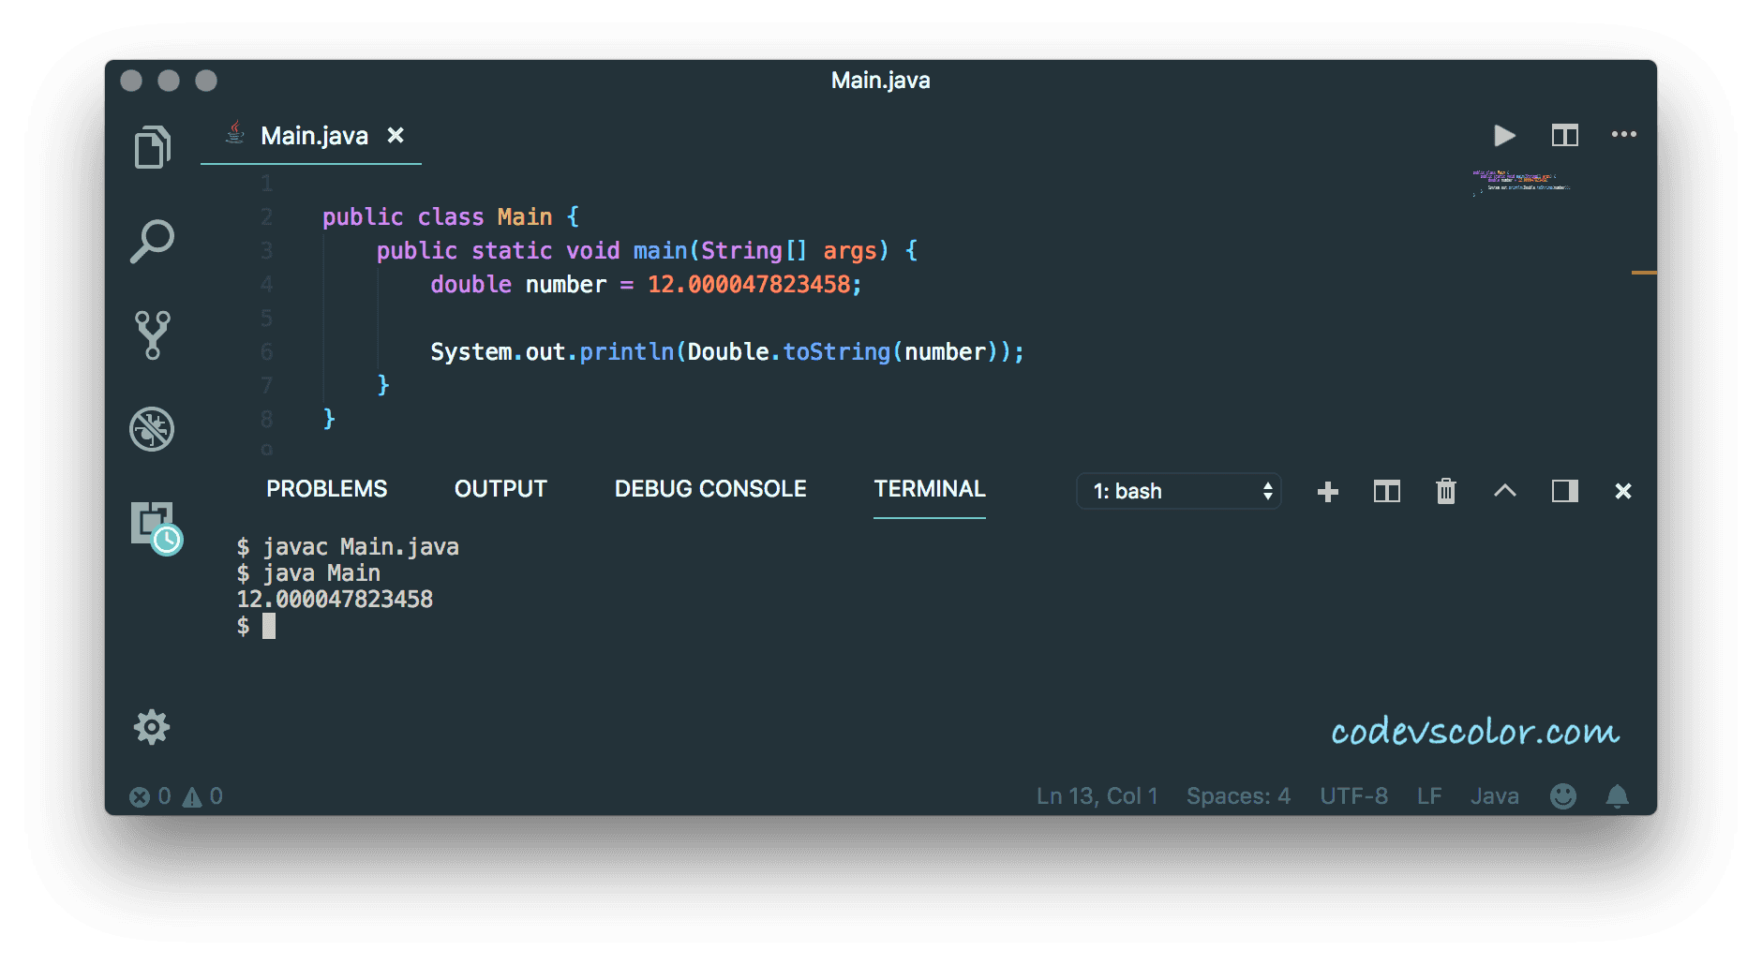1762x965 pixels.
Task: Open the Explorer sidebar
Action: click(153, 147)
